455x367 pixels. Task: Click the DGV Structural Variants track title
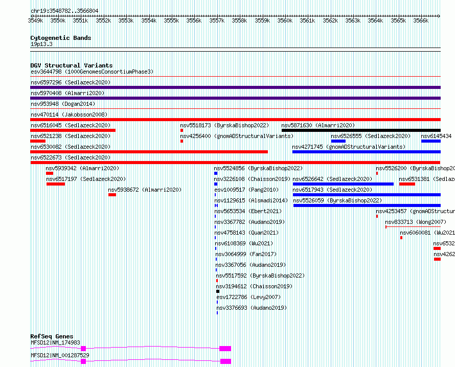pyautogui.click(x=72, y=65)
